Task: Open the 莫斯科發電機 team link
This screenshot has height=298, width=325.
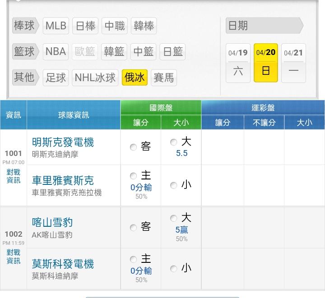Action: [63, 263]
